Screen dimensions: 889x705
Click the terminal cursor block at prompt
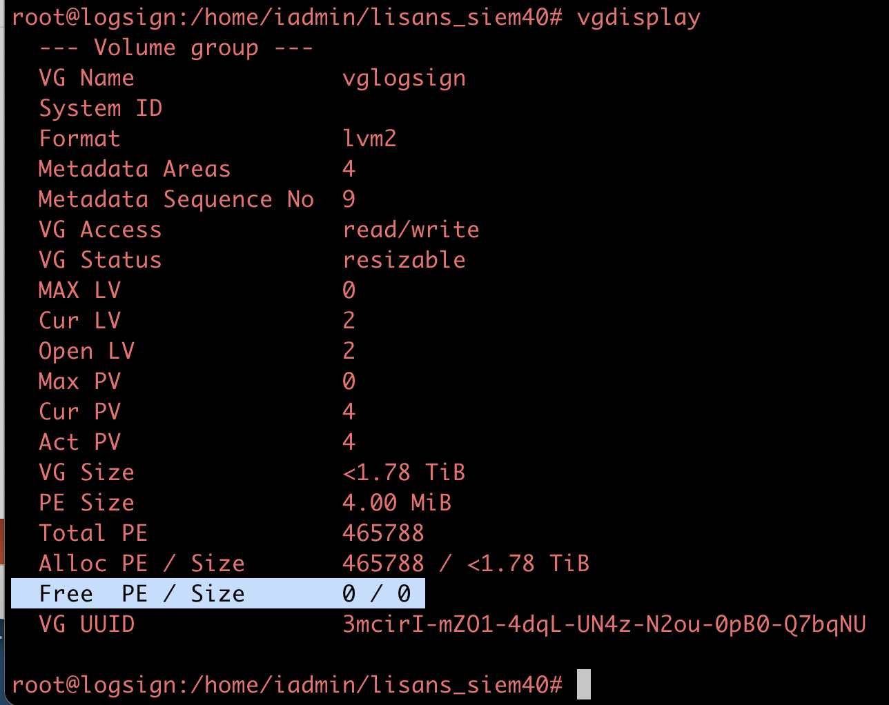584,684
